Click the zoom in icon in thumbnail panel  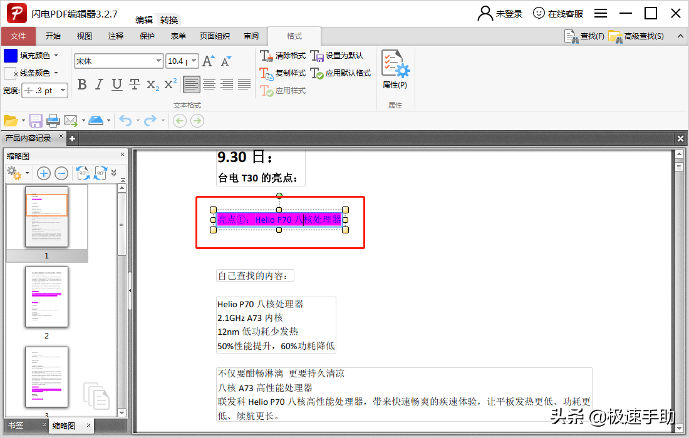tap(43, 173)
